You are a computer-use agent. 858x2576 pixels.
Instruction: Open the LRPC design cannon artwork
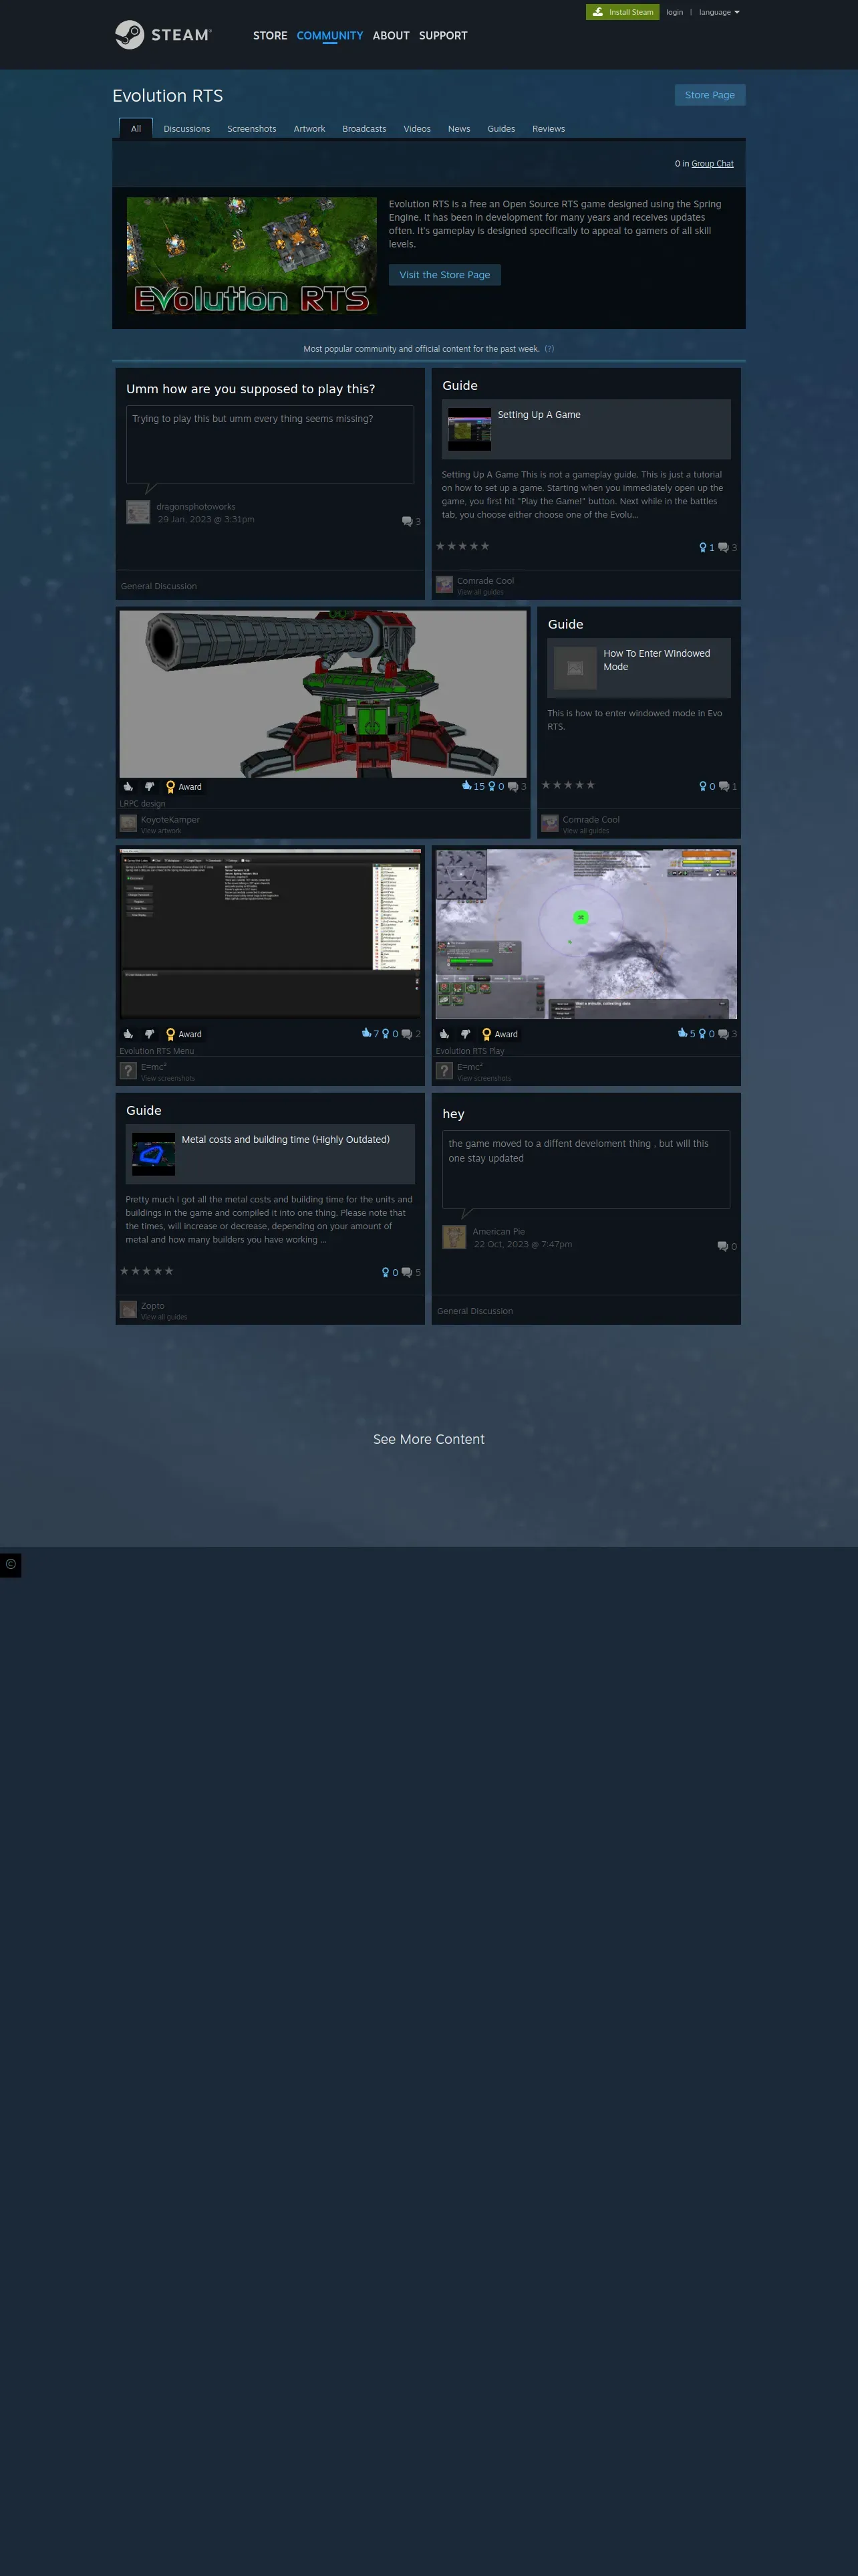tap(323, 694)
